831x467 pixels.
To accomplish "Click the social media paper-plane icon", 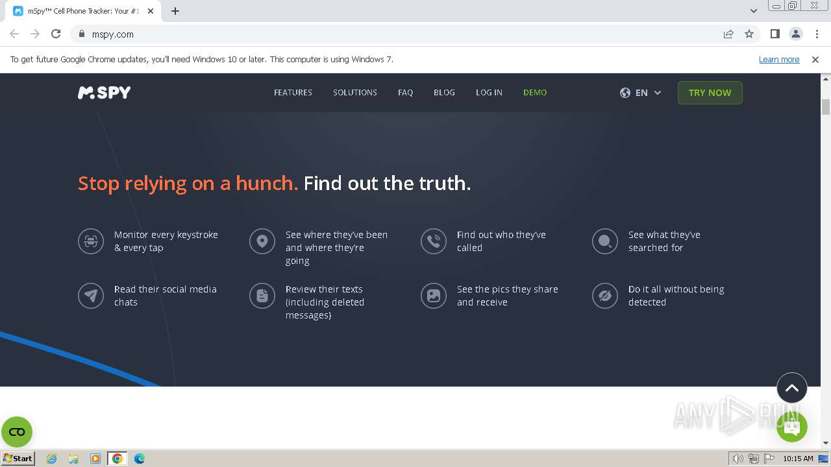I will tap(91, 296).
